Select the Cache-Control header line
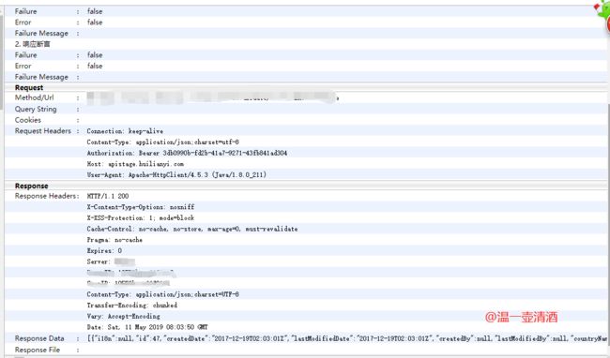 click(x=192, y=229)
